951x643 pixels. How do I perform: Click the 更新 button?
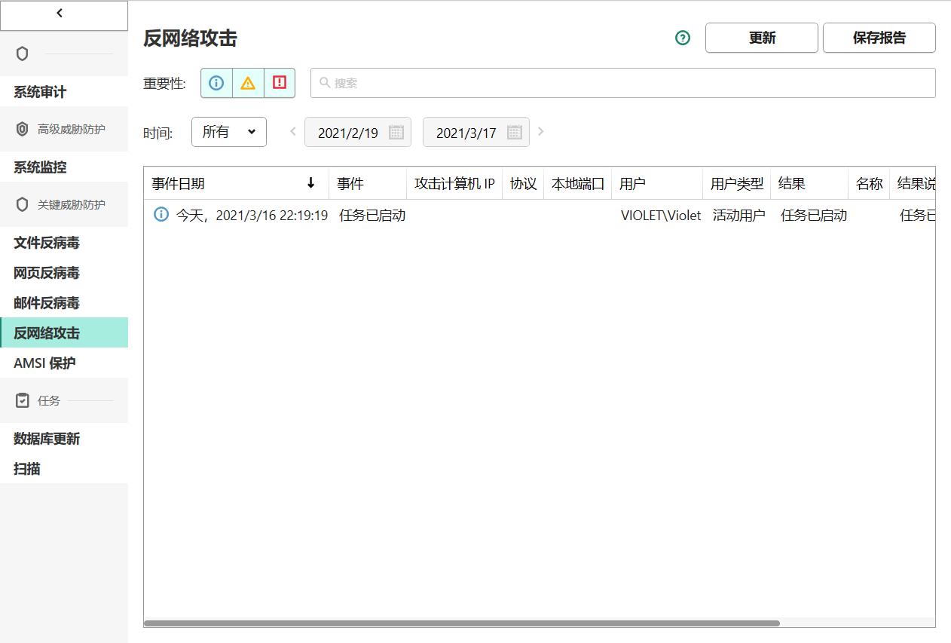click(761, 37)
